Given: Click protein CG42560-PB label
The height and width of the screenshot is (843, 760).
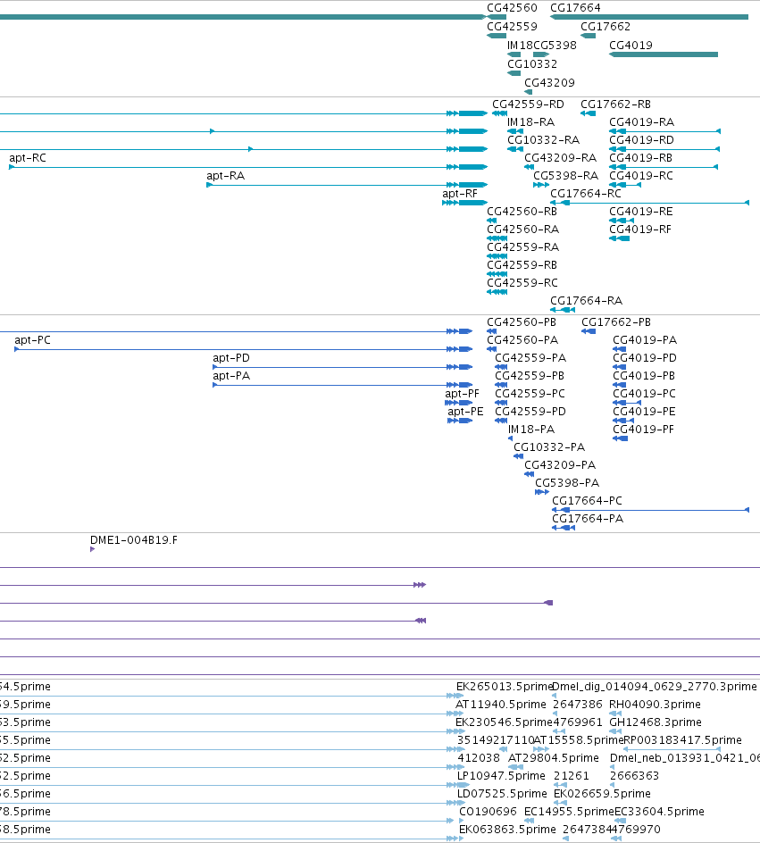Looking at the screenshot, I should (x=522, y=322).
